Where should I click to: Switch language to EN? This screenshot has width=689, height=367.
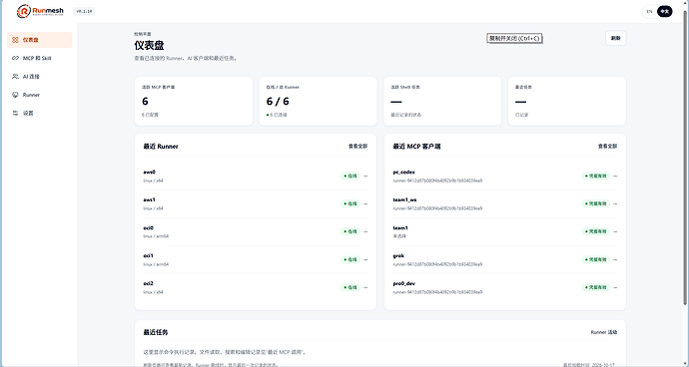pyautogui.click(x=649, y=11)
